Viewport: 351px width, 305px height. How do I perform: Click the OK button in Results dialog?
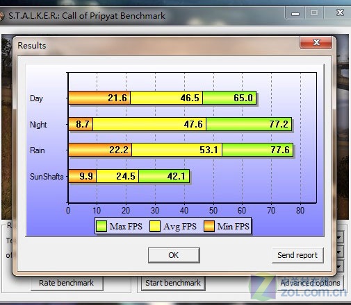click(174, 255)
